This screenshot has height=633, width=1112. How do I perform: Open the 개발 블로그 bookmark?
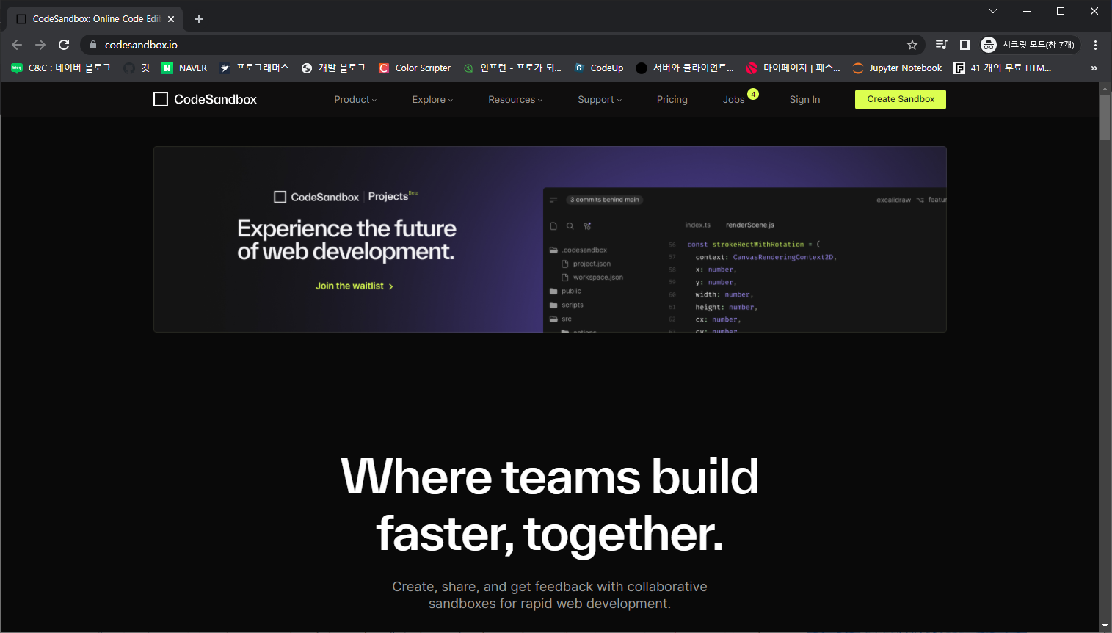333,68
